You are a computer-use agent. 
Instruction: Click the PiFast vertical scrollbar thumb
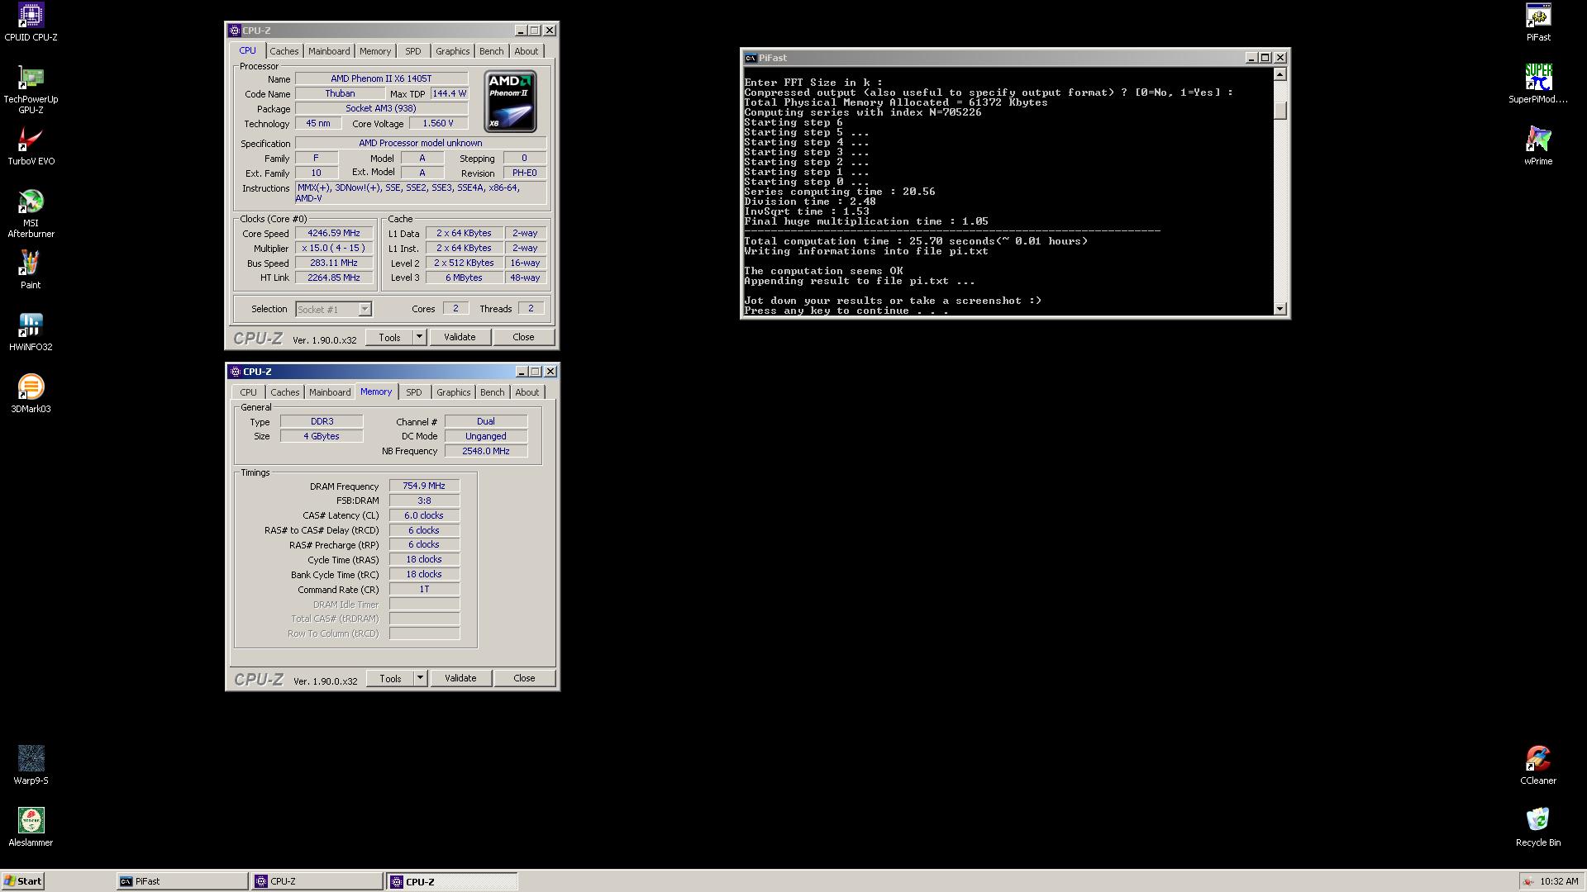click(x=1280, y=110)
